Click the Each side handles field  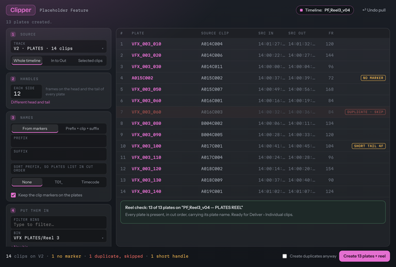click(x=26, y=91)
